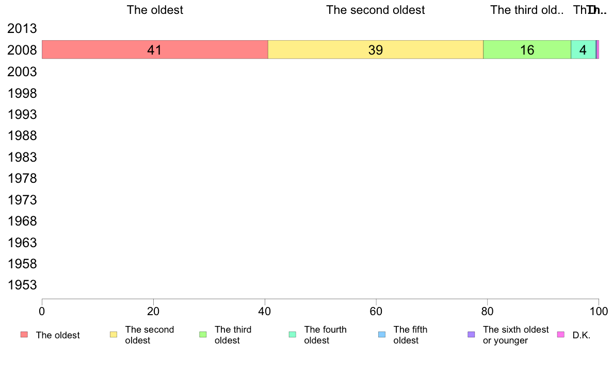Click 'The second oldest' column header
This screenshot has width=613, height=379.
[x=375, y=10]
